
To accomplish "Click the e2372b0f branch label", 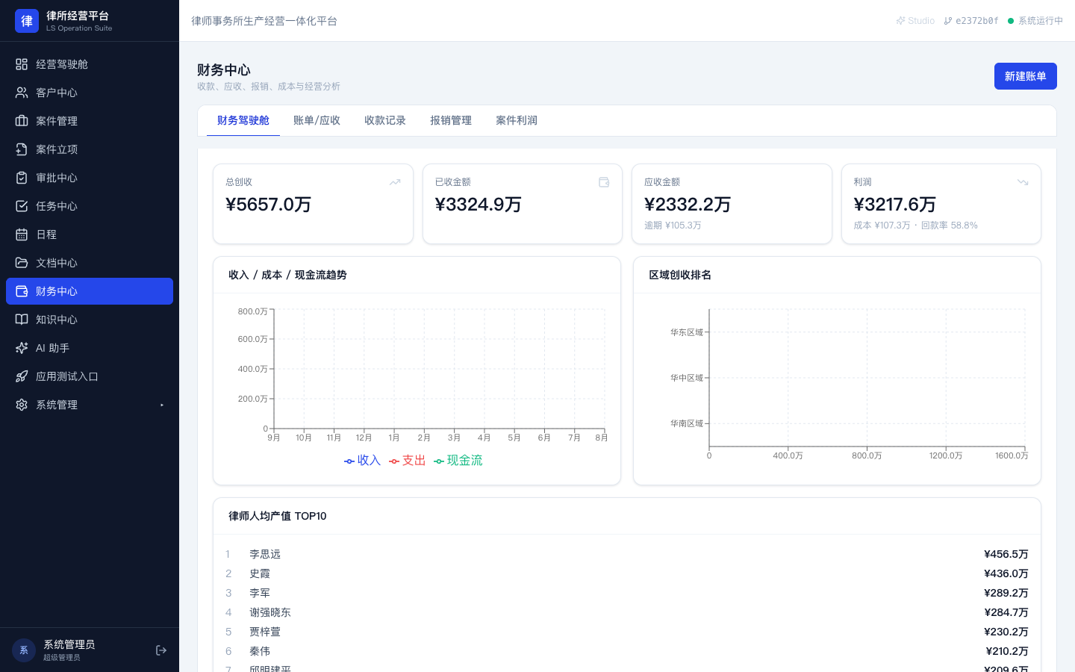I will click(x=971, y=21).
